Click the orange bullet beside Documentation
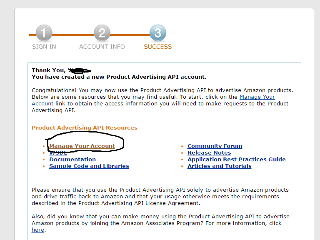320x240 pixels. (44, 160)
